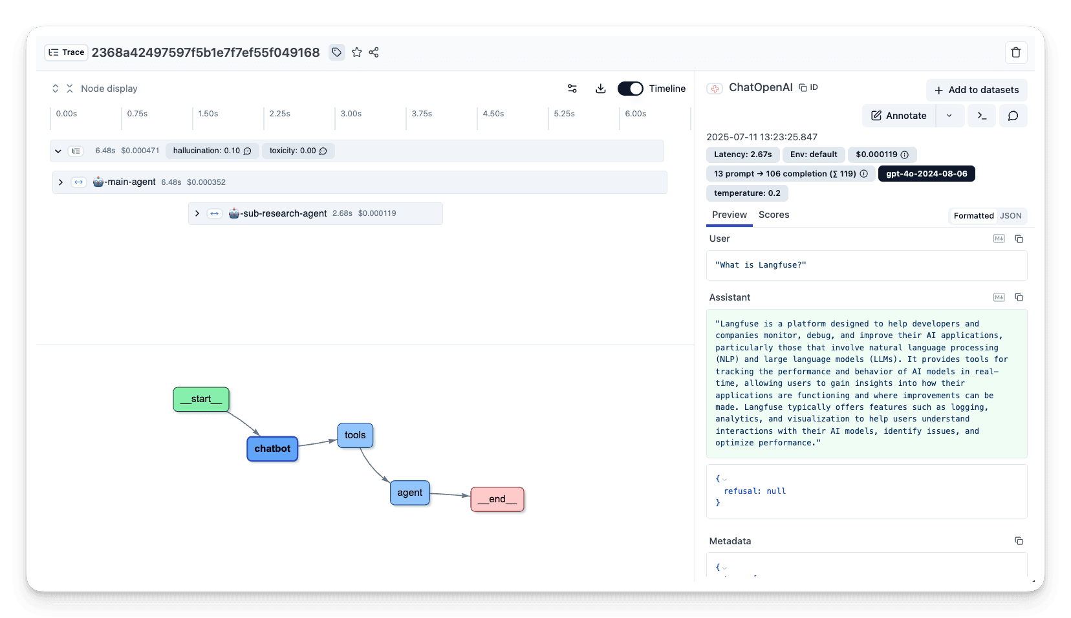Expand the sub-research-agent span
Viewport: 1071px width, 618px height.
pyautogui.click(x=197, y=213)
